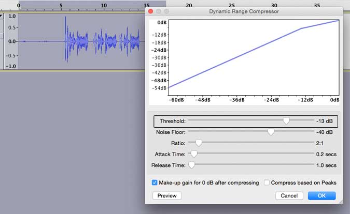Click the track vertical scale at 0.0
This screenshot has height=214, width=350.
tap(12, 41)
